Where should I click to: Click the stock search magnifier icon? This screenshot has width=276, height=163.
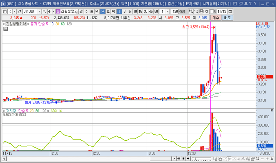coord(45,11)
